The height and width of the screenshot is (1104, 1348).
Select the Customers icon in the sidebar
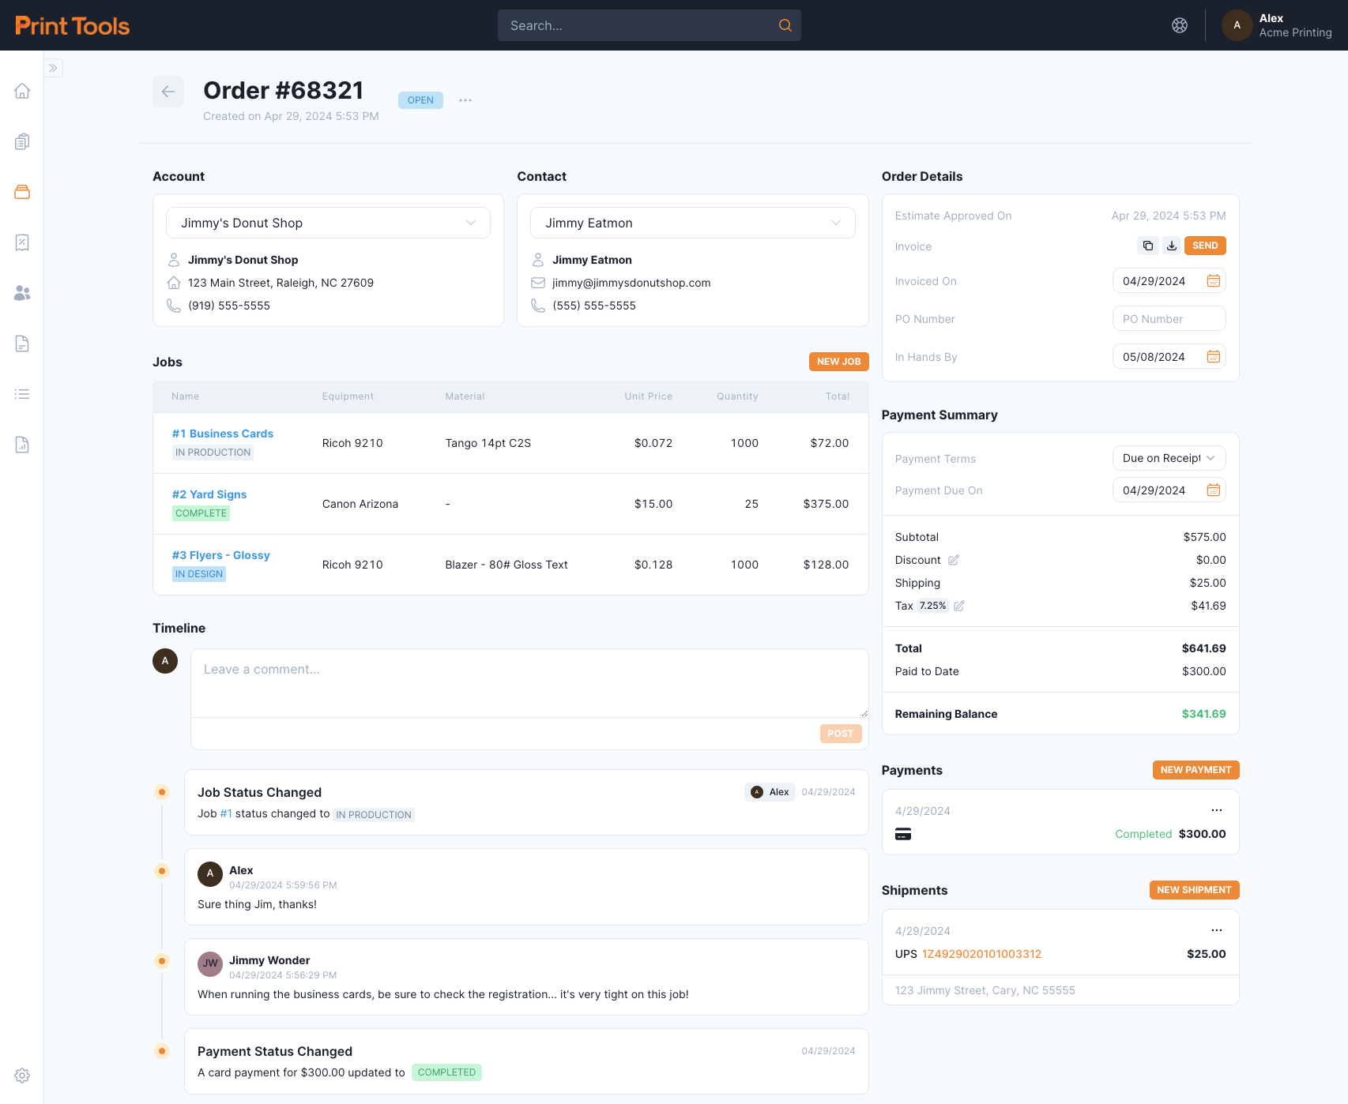pyautogui.click(x=22, y=293)
